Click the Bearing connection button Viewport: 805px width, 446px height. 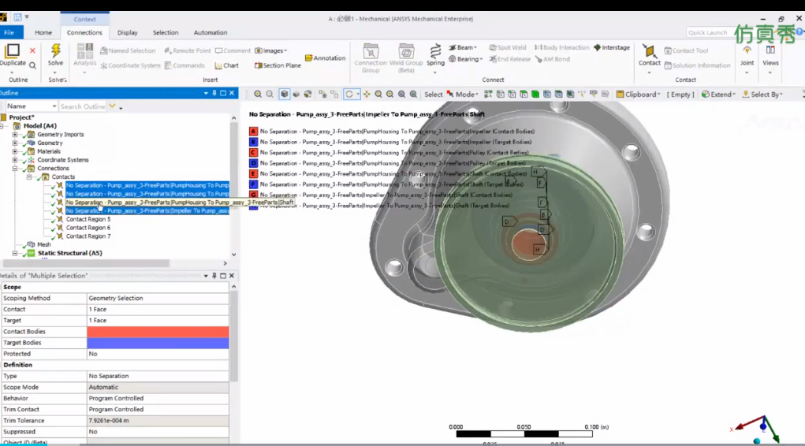pyautogui.click(x=466, y=59)
